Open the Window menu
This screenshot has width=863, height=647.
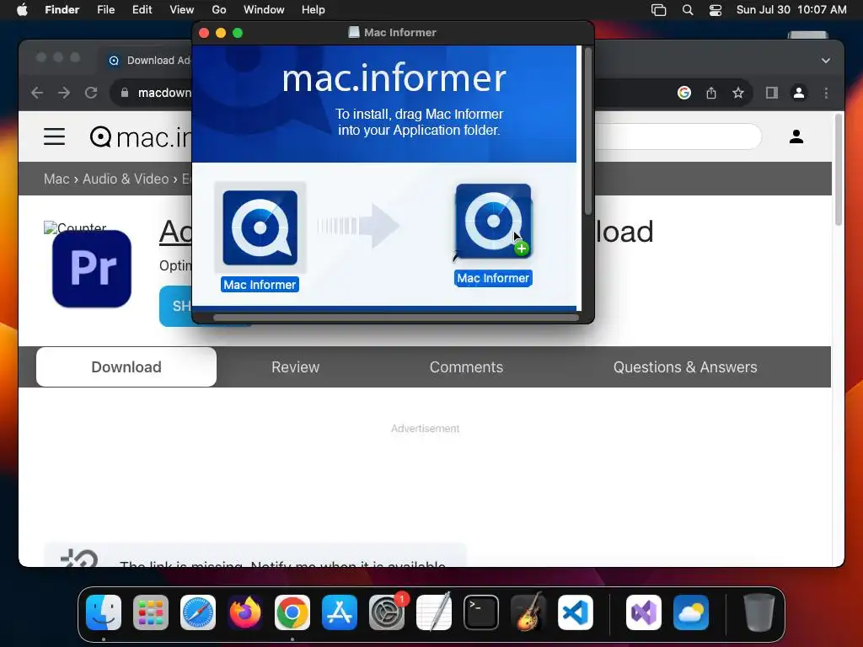pyautogui.click(x=264, y=10)
